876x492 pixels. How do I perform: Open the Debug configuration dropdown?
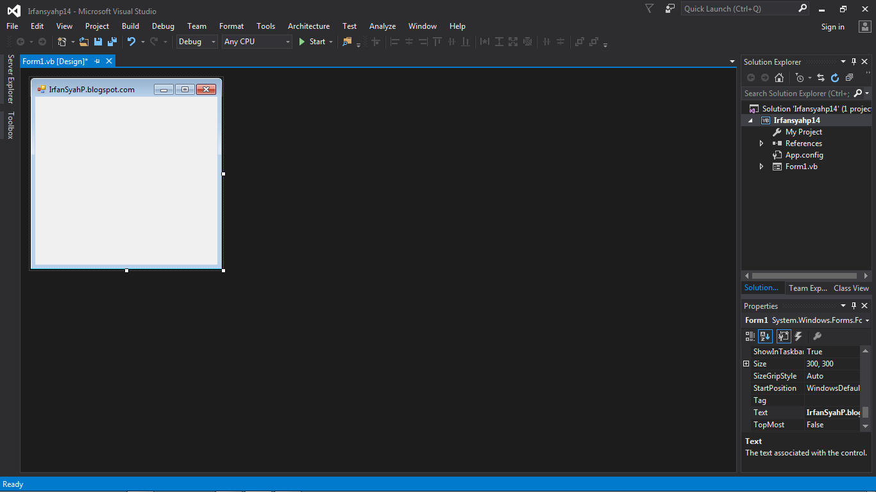(214, 41)
